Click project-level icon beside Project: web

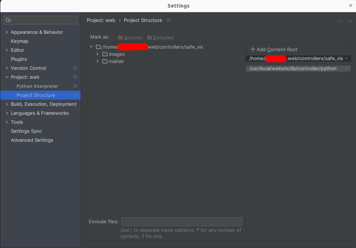[76, 77]
